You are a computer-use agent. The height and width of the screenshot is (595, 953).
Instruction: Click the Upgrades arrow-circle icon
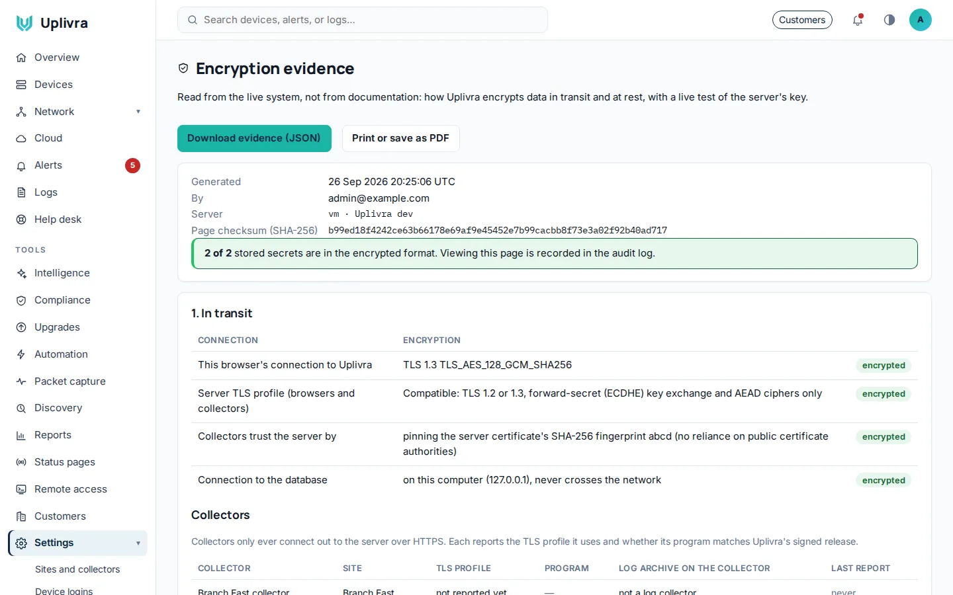click(x=21, y=327)
